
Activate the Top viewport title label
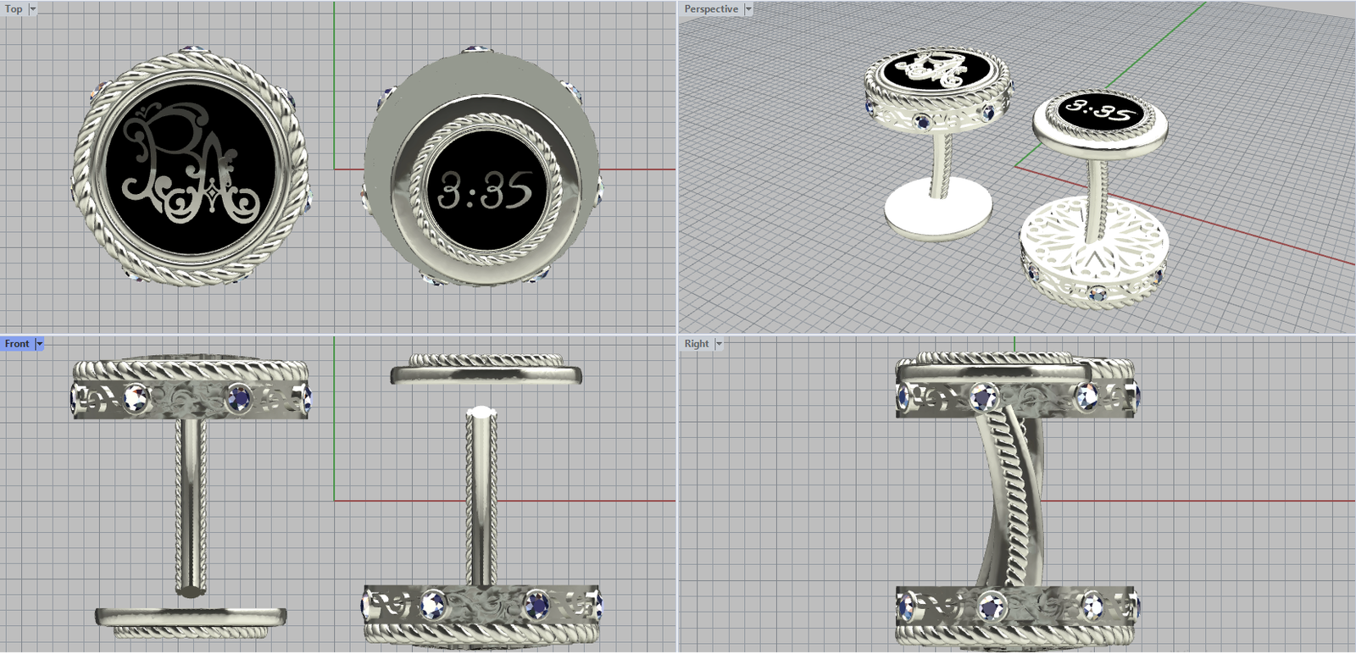click(x=14, y=9)
